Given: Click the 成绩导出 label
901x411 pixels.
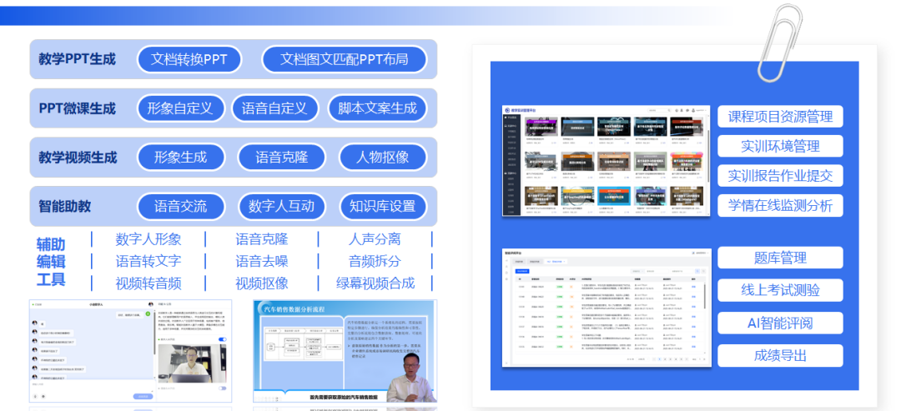Looking at the screenshot, I should [x=779, y=356].
